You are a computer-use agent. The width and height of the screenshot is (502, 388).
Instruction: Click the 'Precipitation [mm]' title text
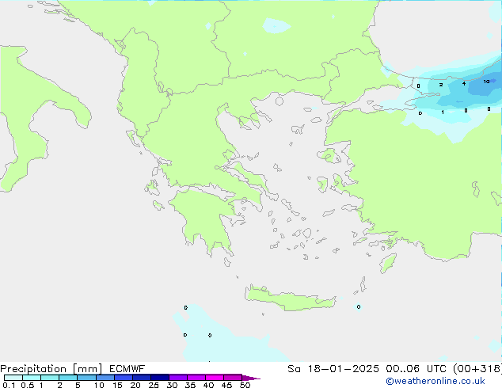[x=51, y=369]
